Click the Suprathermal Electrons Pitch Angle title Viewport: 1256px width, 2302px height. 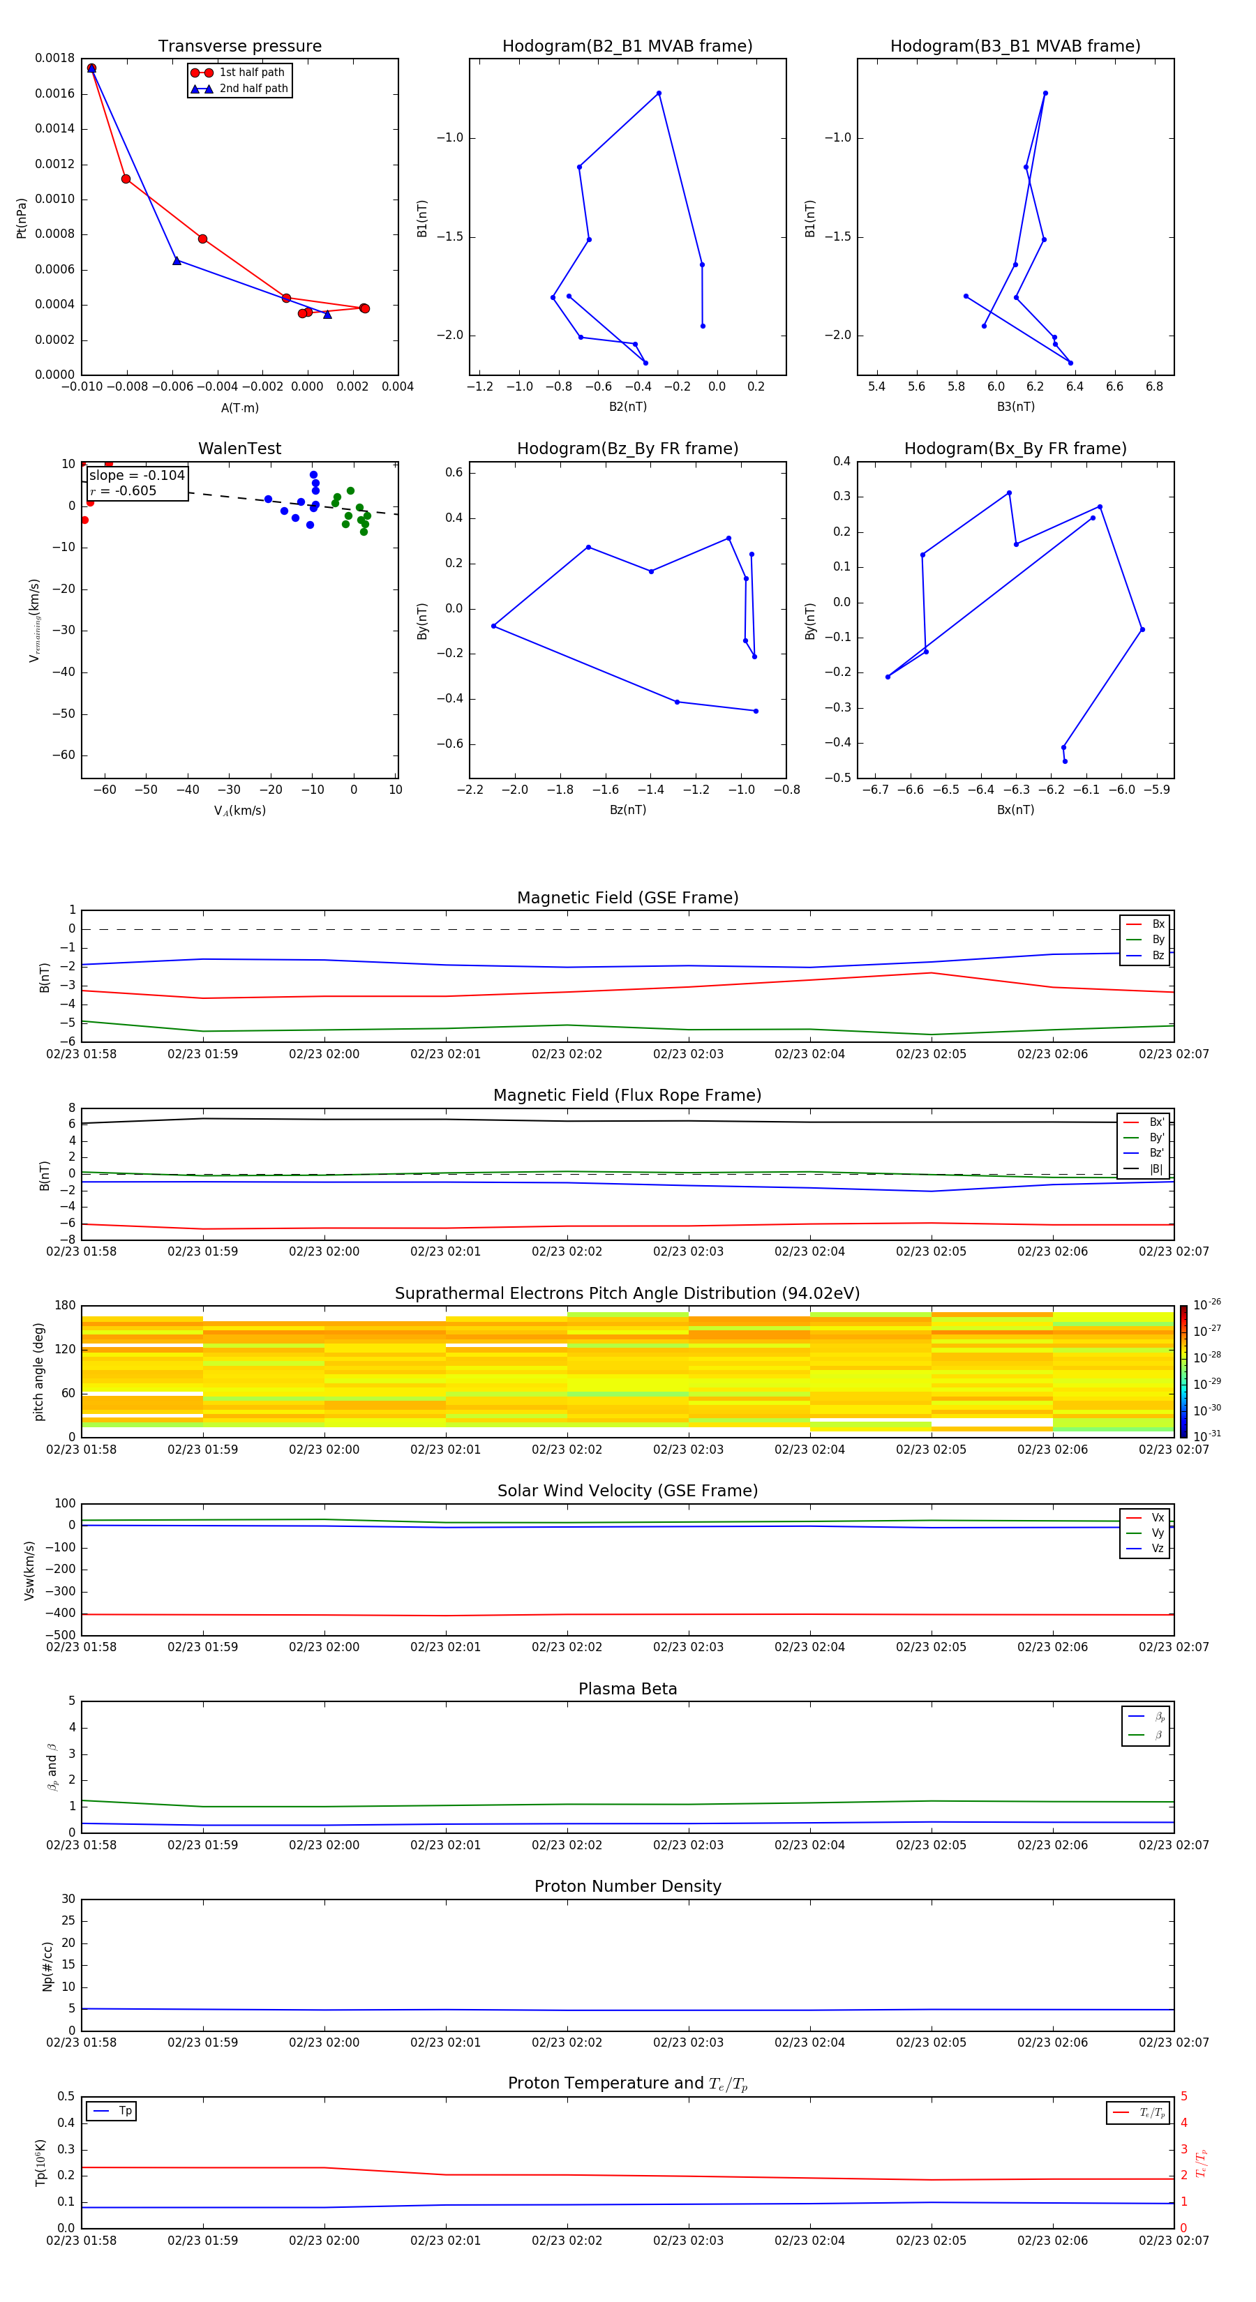pos(627,1294)
